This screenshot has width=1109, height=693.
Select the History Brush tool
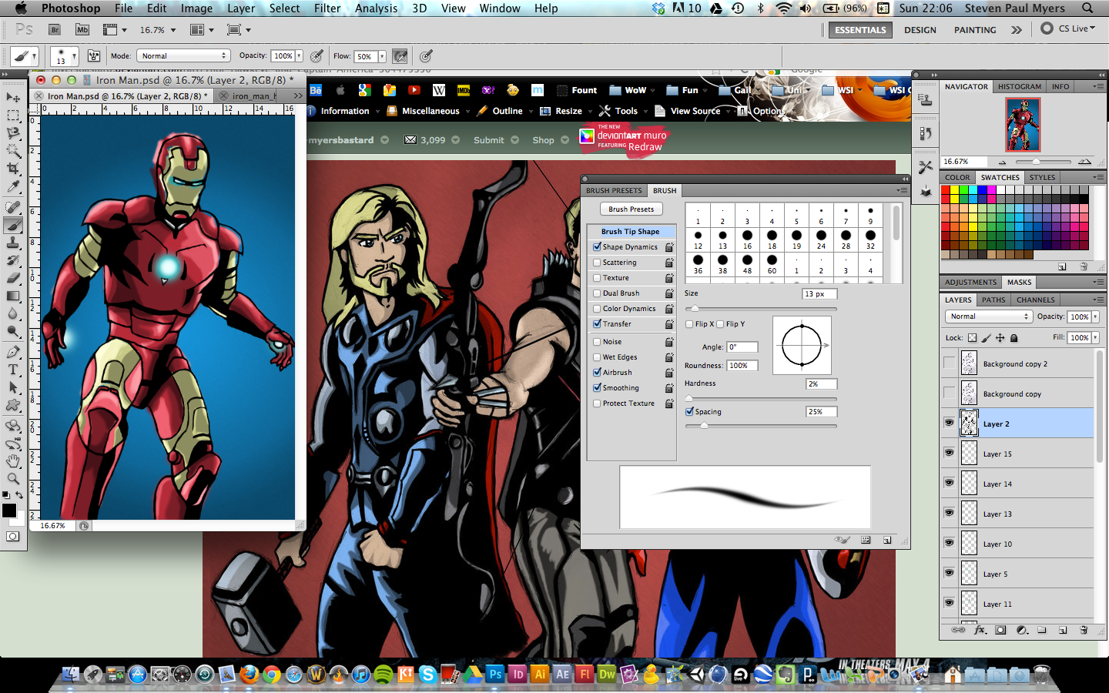(13, 260)
